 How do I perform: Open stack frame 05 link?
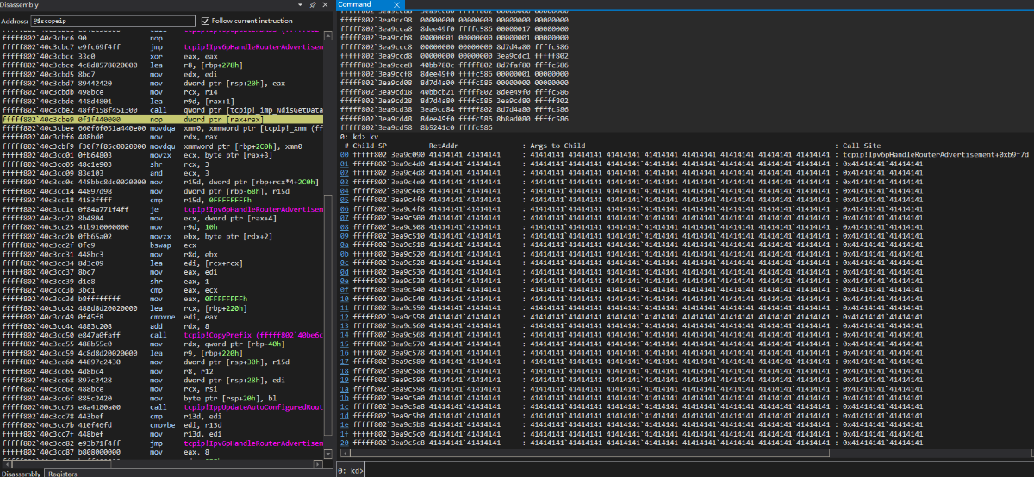(345, 200)
